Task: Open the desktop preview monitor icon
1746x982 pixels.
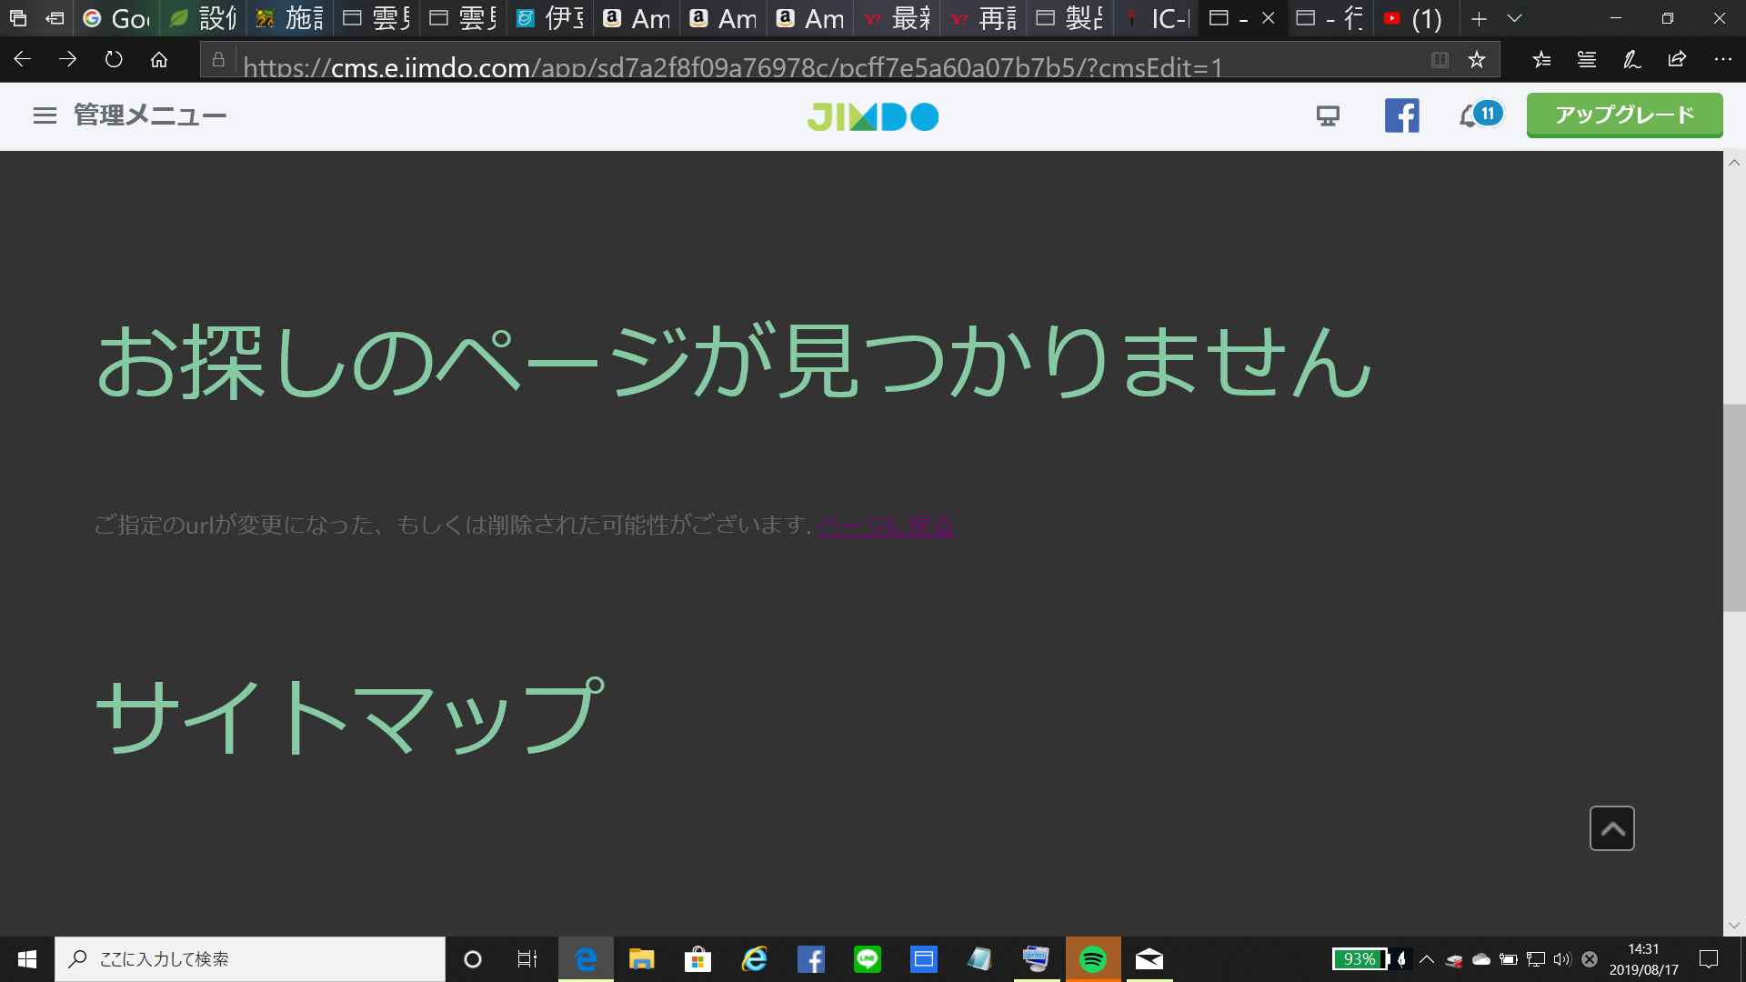Action: (1328, 115)
